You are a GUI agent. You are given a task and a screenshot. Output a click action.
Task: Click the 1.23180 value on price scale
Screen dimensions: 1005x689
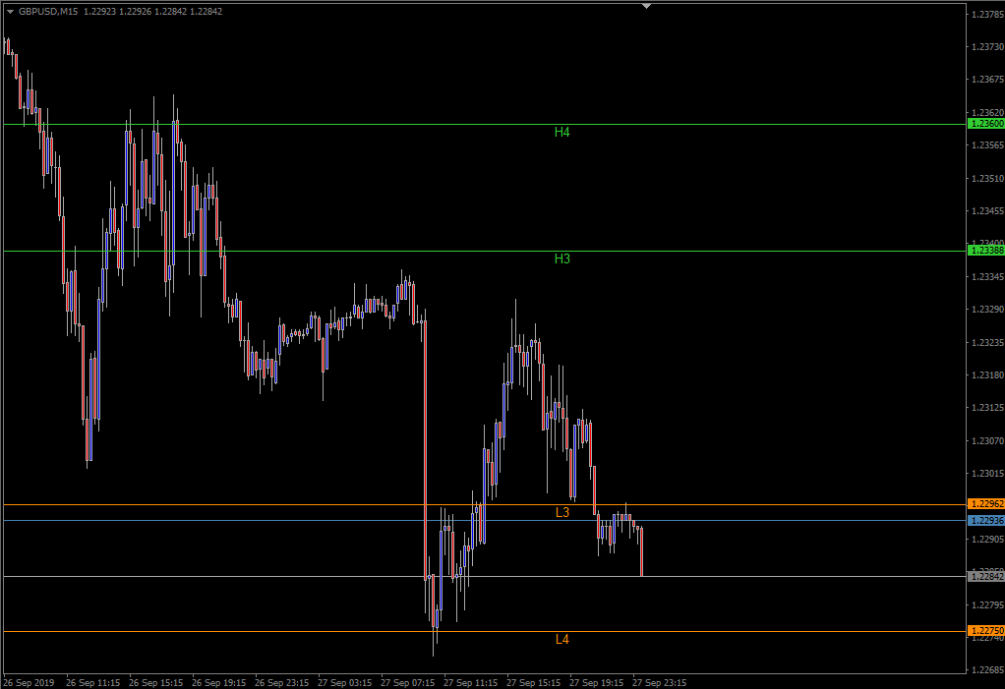click(987, 374)
